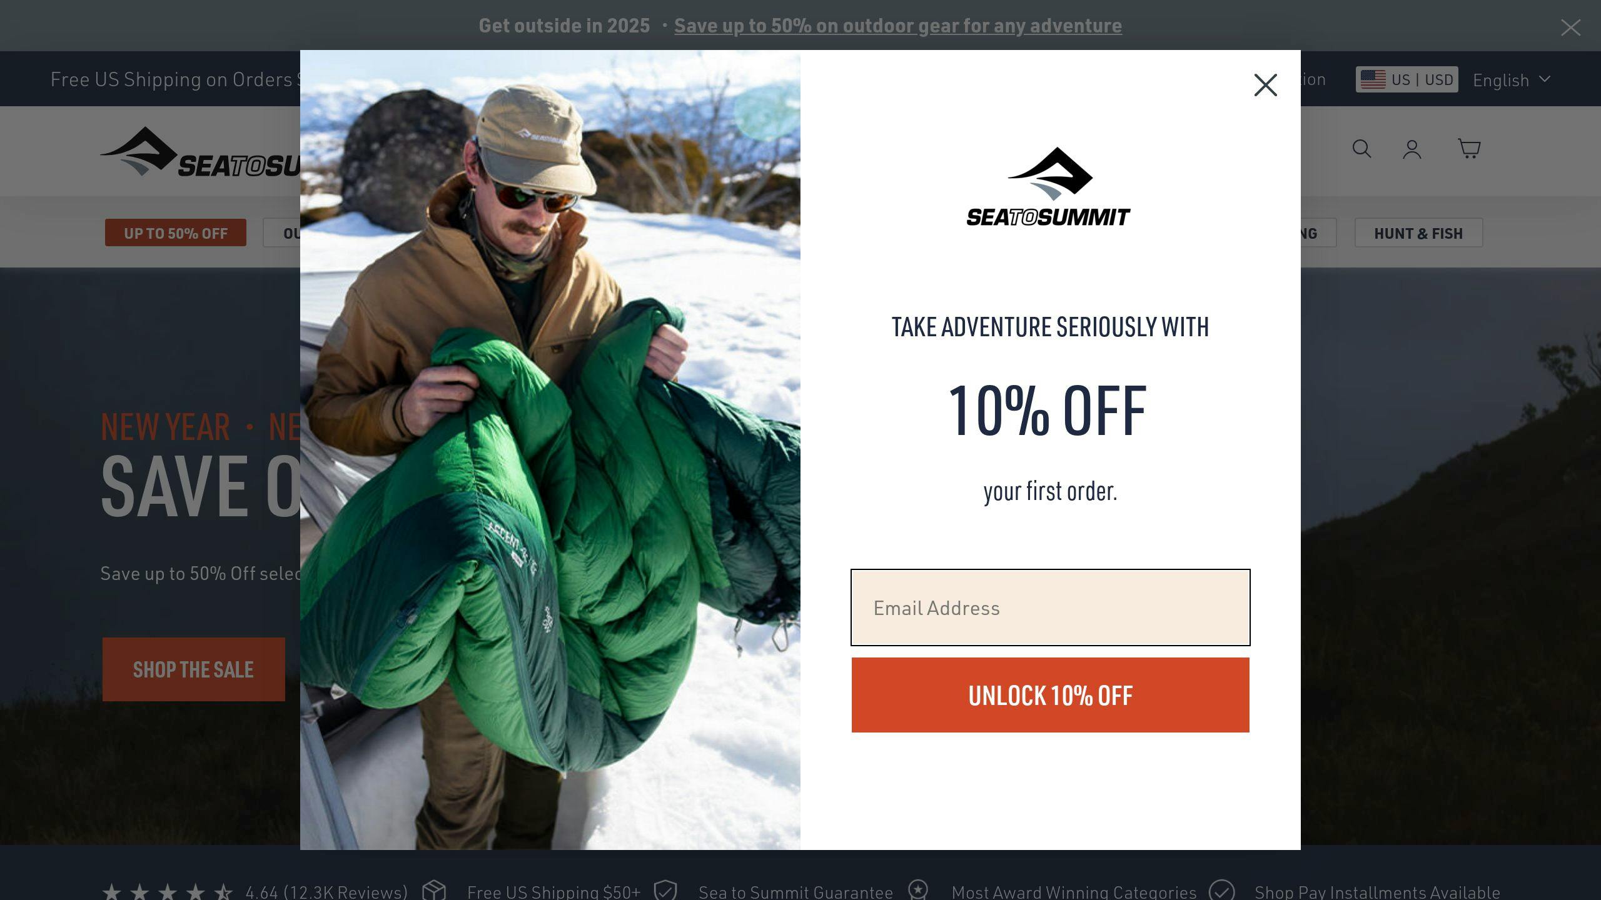Open the US | USD currency selector
Image resolution: width=1601 pixels, height=900 pixels.
click(x=1407, y=79)
